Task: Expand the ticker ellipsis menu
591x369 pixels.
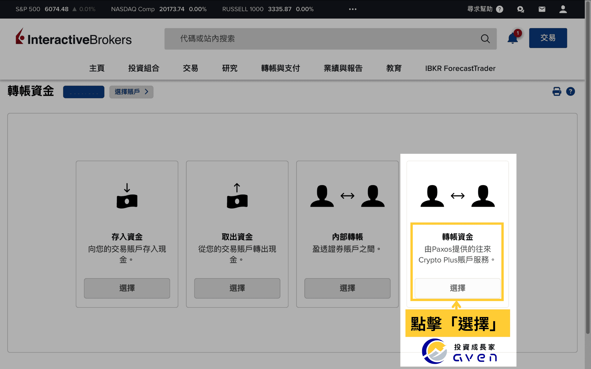Action: (353, 9)
